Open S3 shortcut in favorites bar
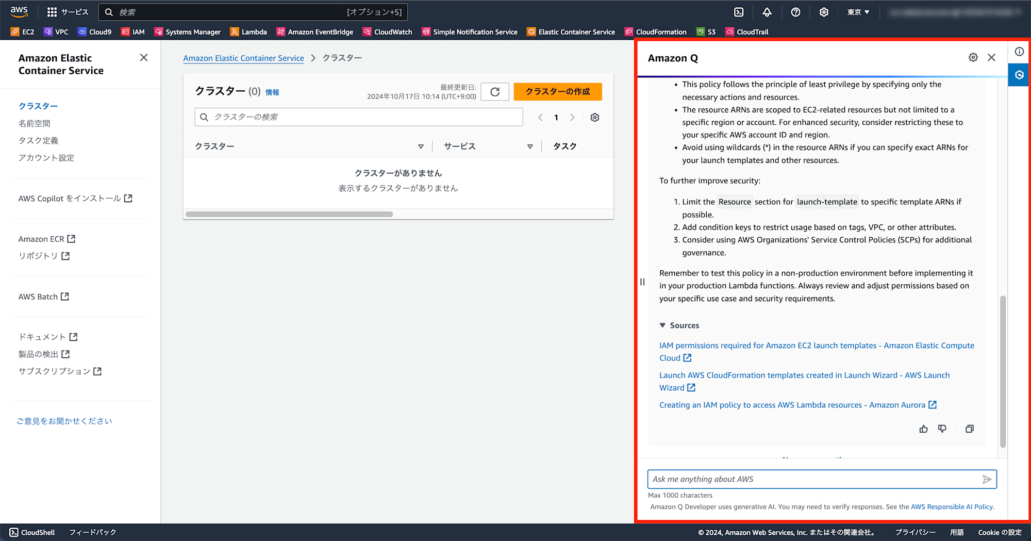This screenshot has height=541, width=1031. pyautogui.click(x=706, y=32)
